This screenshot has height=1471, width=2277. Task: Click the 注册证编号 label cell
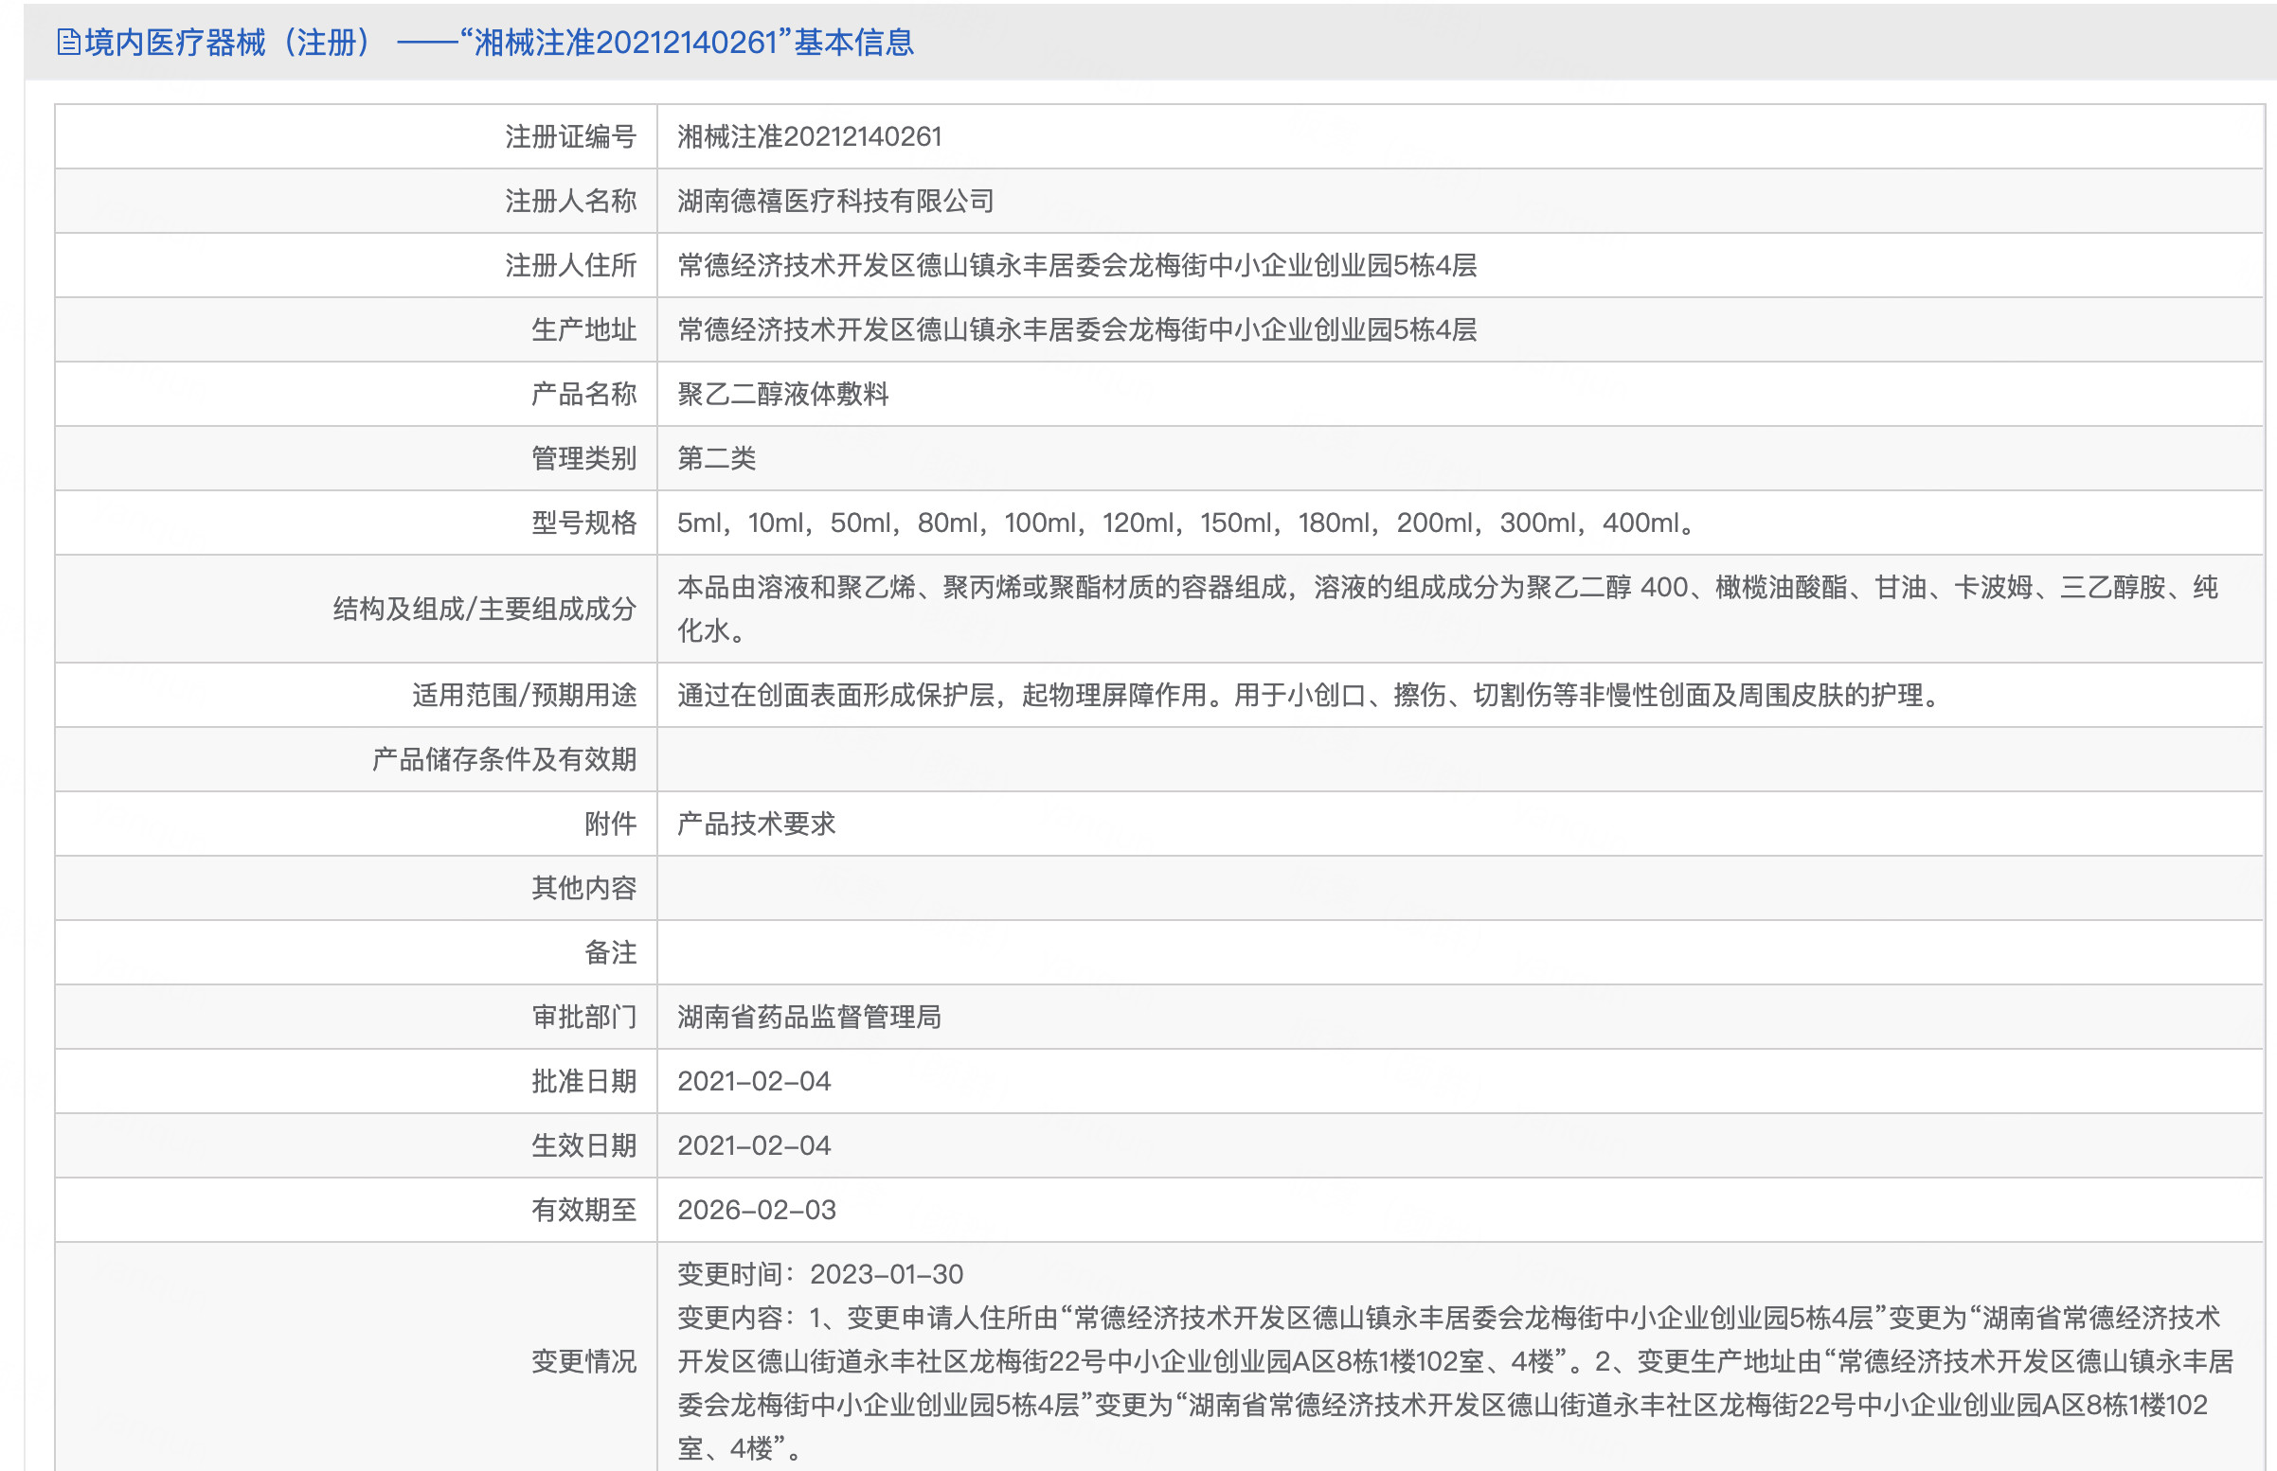[x=570, y=136]
